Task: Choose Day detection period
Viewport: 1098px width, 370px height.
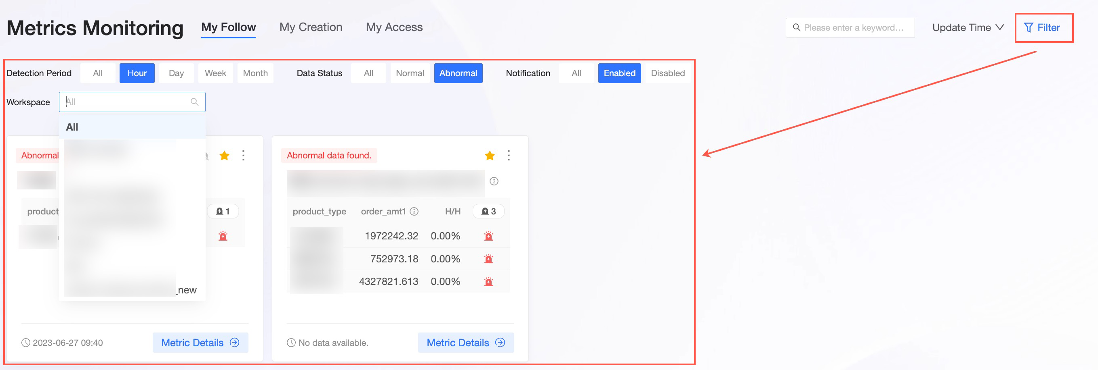Action: (176, 73)
